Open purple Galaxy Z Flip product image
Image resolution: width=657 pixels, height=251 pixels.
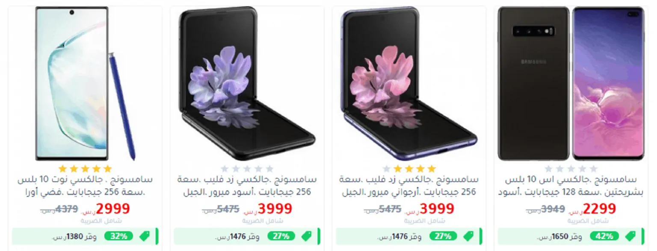[x=409, y=84]
